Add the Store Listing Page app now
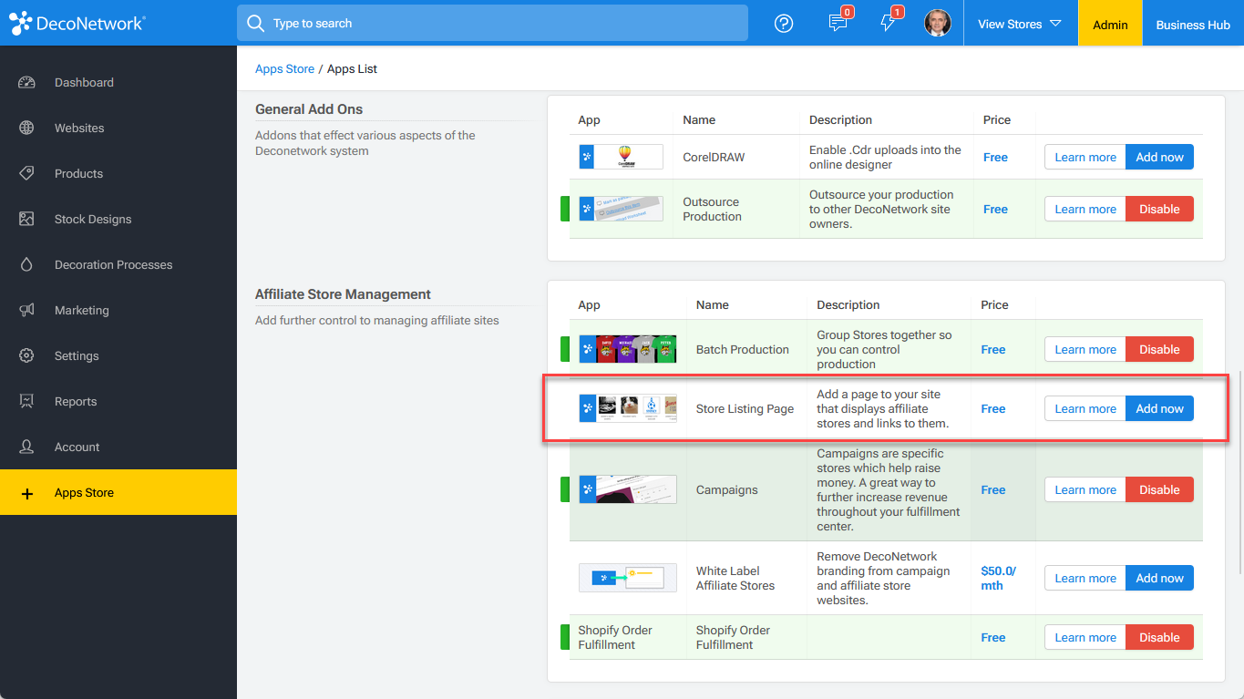 1159,408
